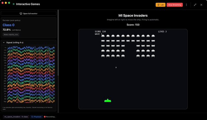
Task: Click the collapse window arrows icon
Action: 195,5
